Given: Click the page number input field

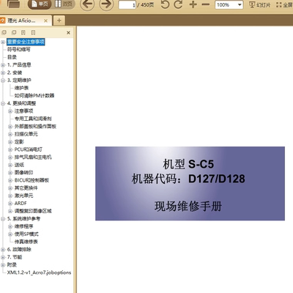Looking at the screenshot, I should (x=127, y=5).
